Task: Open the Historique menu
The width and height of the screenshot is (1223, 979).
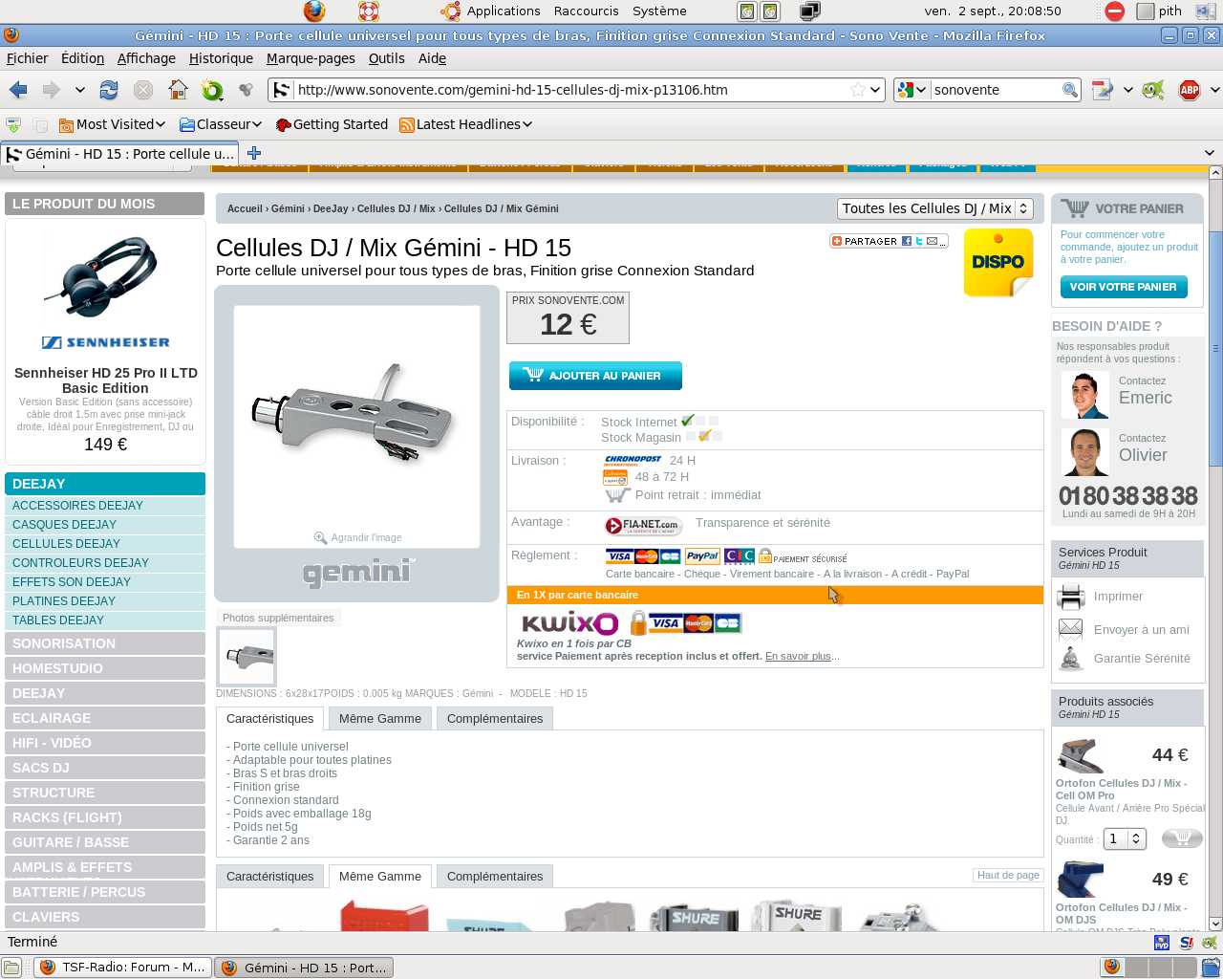Action: click(x=221, y=58)
